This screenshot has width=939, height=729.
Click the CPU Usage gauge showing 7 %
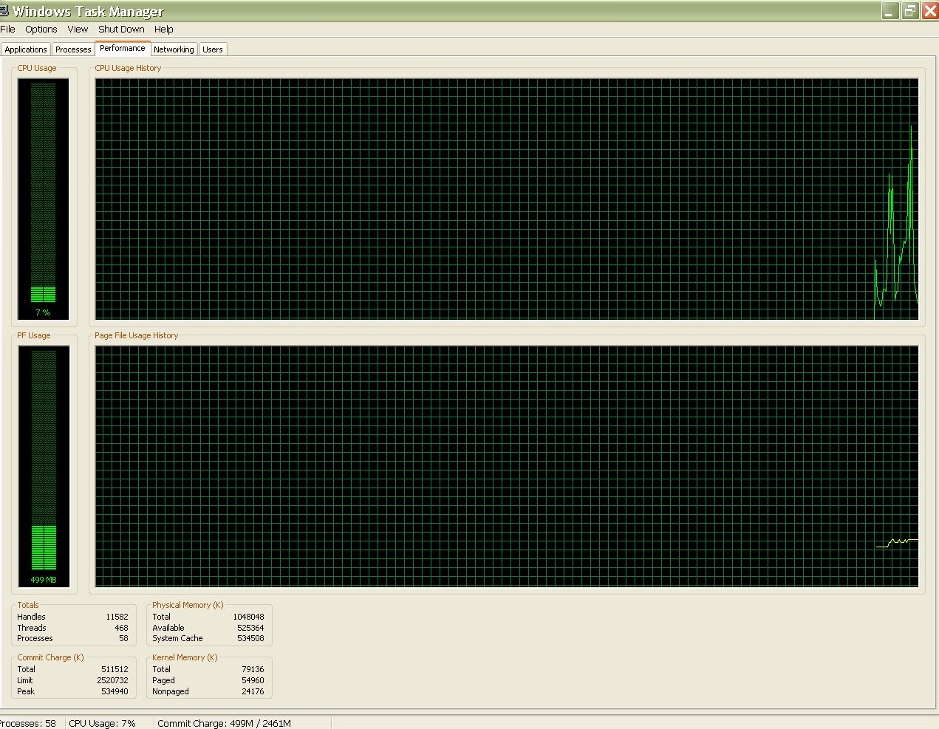(x=44, y=199)
